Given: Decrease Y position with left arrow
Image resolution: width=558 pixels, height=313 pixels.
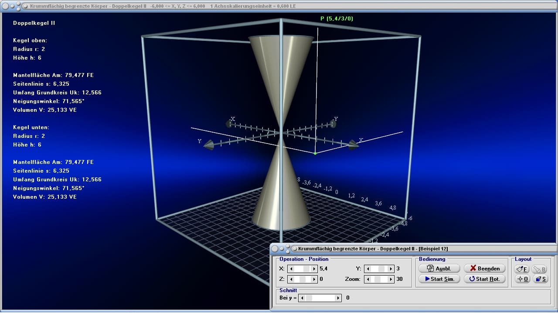Looking at the screenshot, I should point(367,269).
